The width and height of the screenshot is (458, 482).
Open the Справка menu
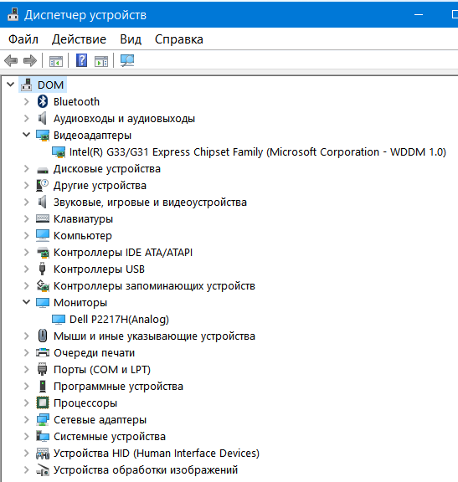[179, 39]
